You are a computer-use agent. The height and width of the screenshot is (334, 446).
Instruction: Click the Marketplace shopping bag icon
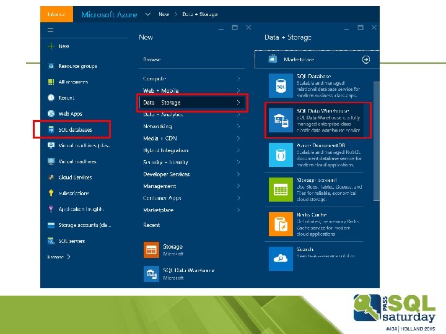(x=273, y=59)
